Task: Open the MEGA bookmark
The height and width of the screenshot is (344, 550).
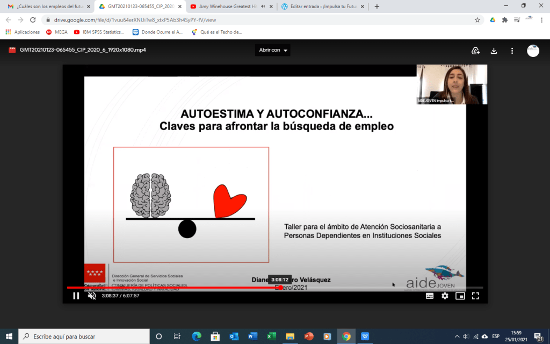Action: point(57,32)
